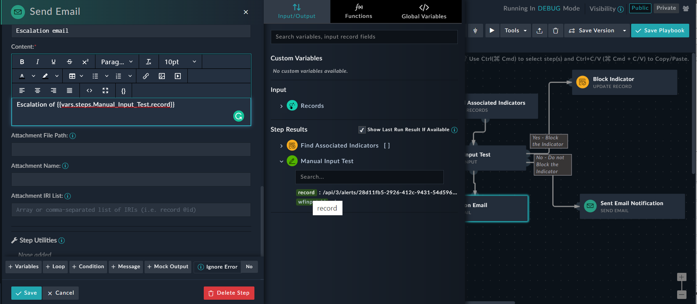Select the record variable tag

pyautogui.click(x=306, y=193)
